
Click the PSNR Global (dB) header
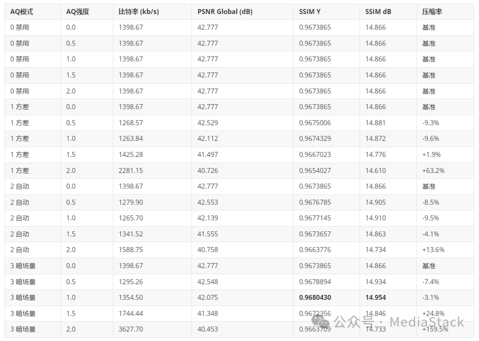point(225,12)
